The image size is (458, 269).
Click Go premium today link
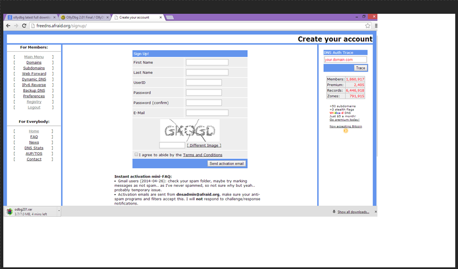(344, 120)
